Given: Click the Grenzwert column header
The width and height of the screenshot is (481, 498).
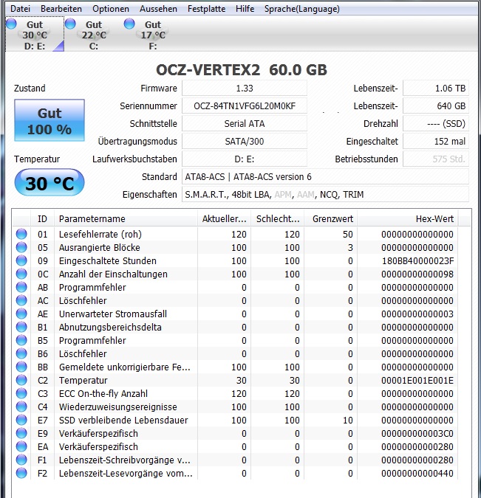Looking at the screenshot, I should [x=331, y=218].
